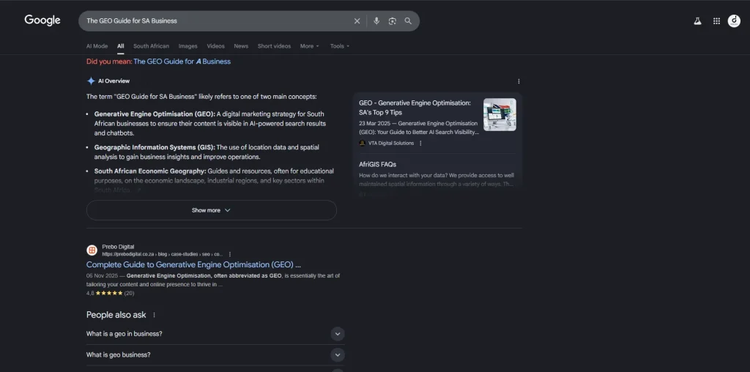This screenshot has width=750, height=372.
Task: Switch to AI Mode tab
Action: click(97, 46)
